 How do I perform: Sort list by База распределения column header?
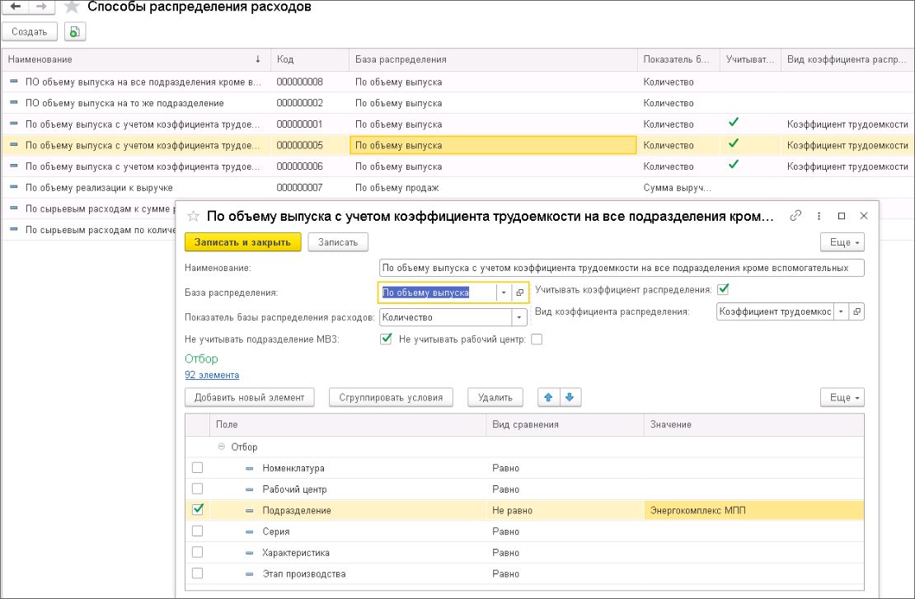[493, 59]
